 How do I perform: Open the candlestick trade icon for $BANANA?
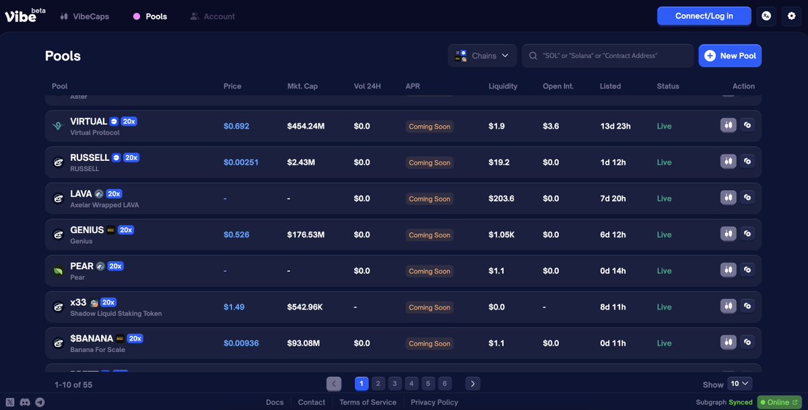point(728,342)
